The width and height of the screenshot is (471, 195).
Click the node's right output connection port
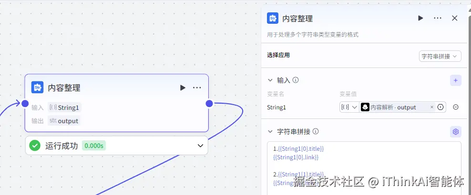[209, 104]
